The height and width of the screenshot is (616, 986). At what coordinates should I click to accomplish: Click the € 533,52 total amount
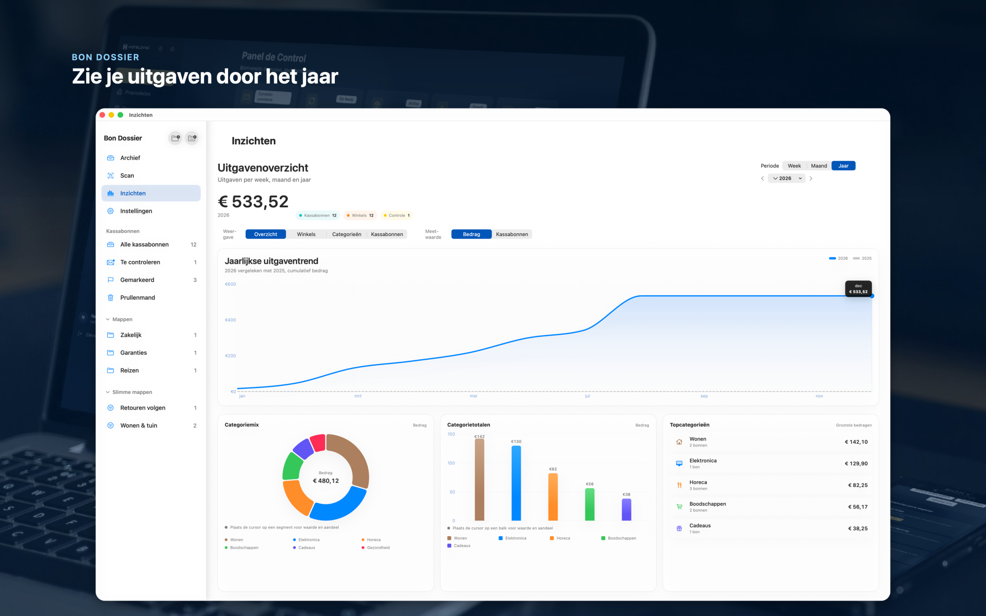coord(253,202)
